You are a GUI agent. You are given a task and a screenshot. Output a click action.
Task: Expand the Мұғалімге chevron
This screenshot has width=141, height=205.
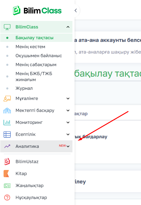tap(68, 98)
